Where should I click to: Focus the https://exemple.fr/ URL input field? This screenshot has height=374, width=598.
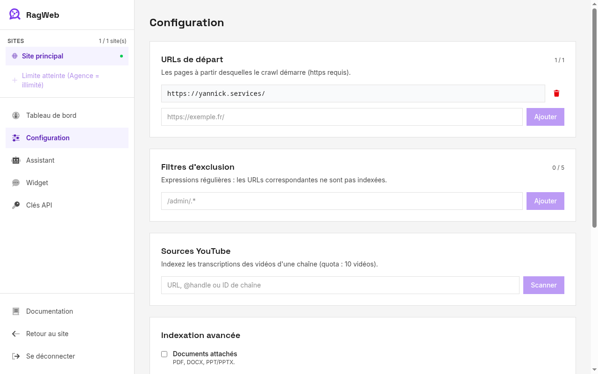(x=342, y=117)
